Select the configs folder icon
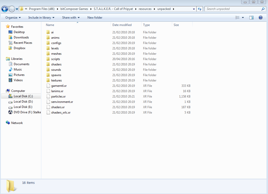This screenshot has width=268, height=194. pos(48,43)
